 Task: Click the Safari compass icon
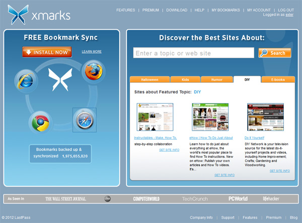tap(84, 120)
